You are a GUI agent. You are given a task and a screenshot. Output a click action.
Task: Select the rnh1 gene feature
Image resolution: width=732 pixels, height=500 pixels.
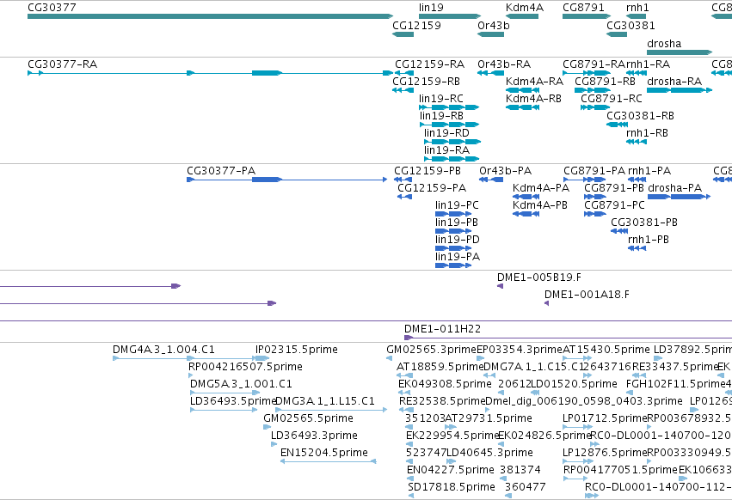636,16
